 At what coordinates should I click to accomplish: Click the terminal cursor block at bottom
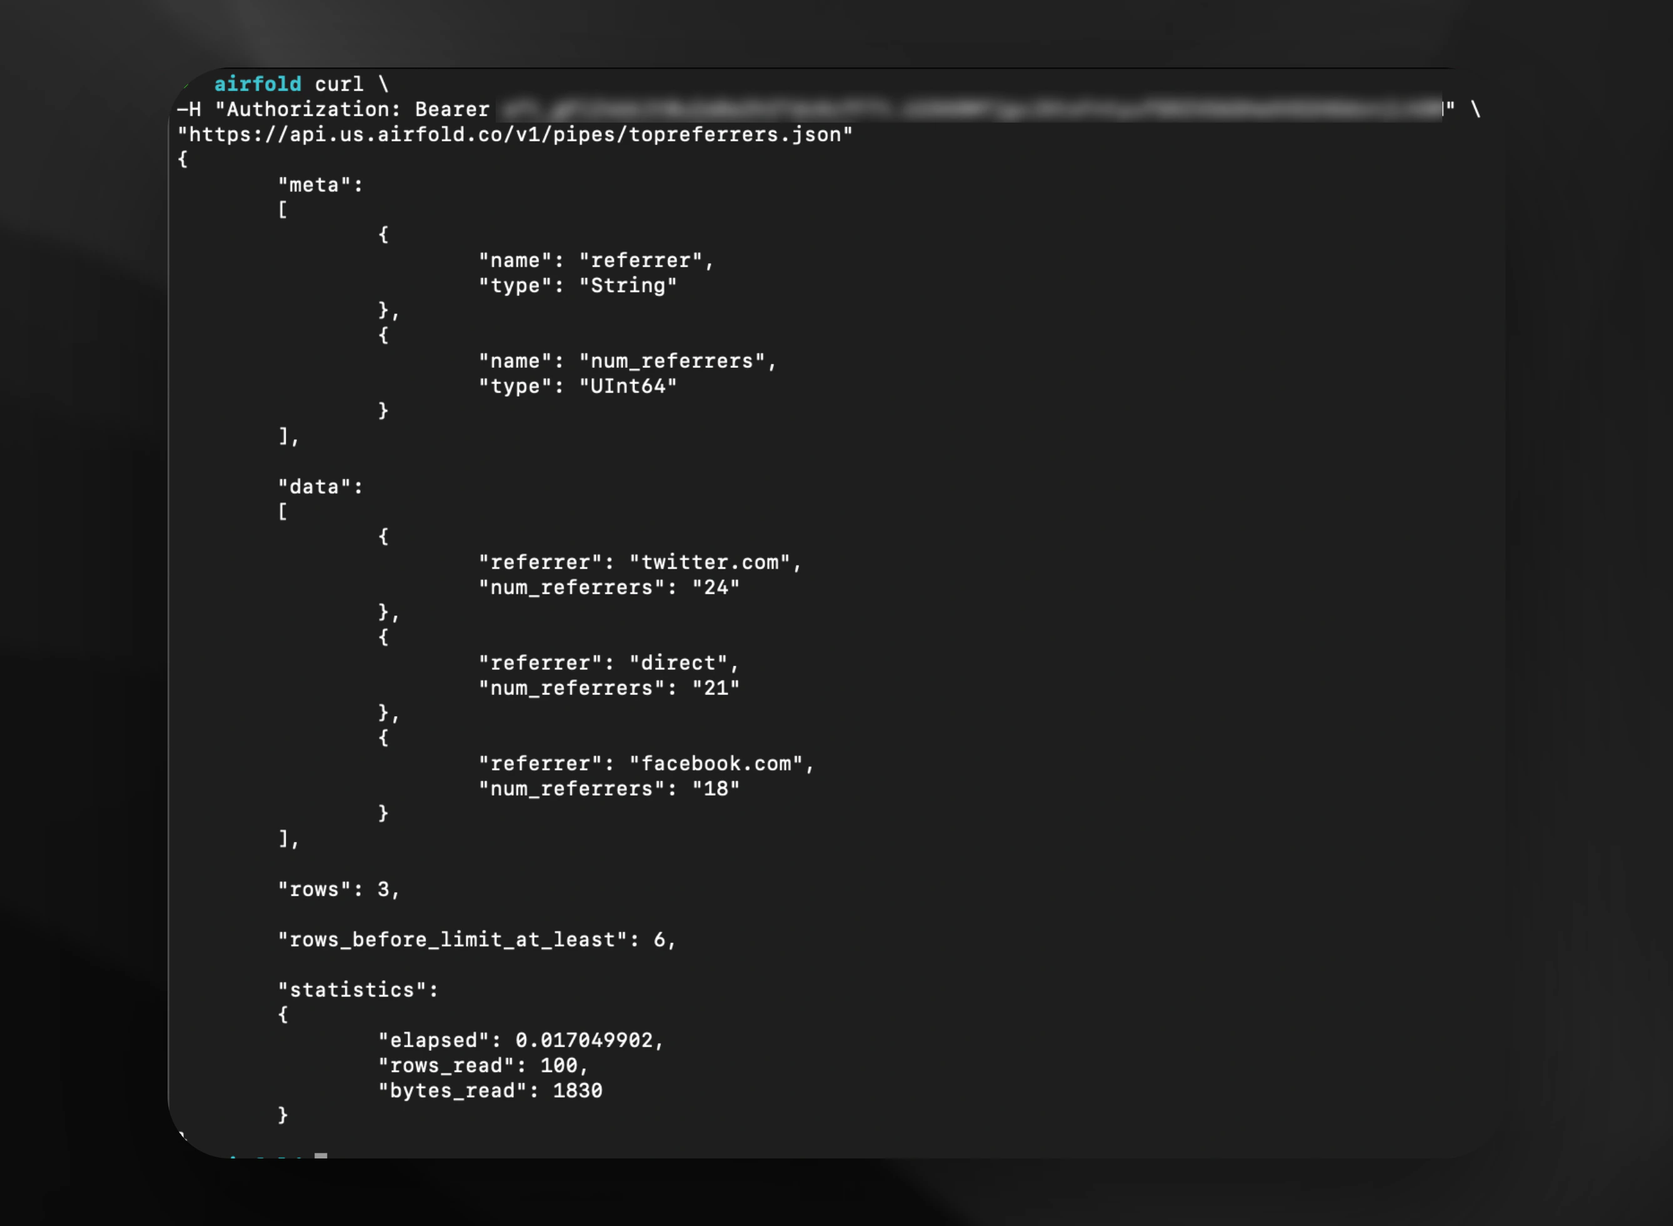tap(320, 1155)
